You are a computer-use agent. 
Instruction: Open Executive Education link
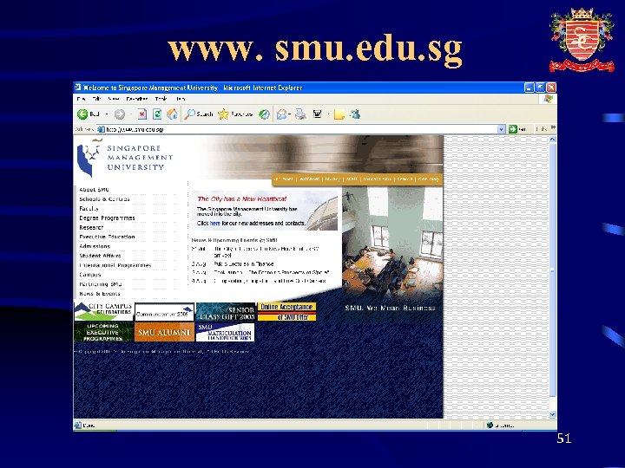point(107,237)
